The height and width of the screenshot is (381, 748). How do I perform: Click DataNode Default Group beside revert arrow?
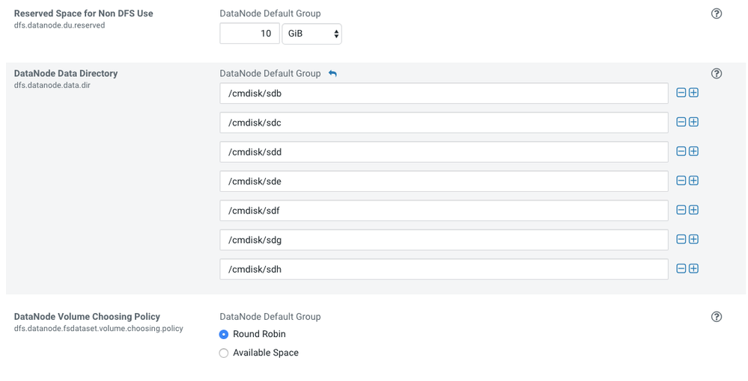[x=270, y=73]
